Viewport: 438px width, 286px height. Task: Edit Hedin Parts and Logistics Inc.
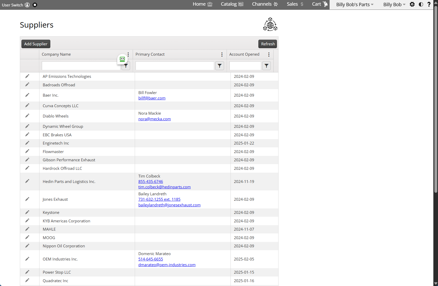tap(27, 181)
